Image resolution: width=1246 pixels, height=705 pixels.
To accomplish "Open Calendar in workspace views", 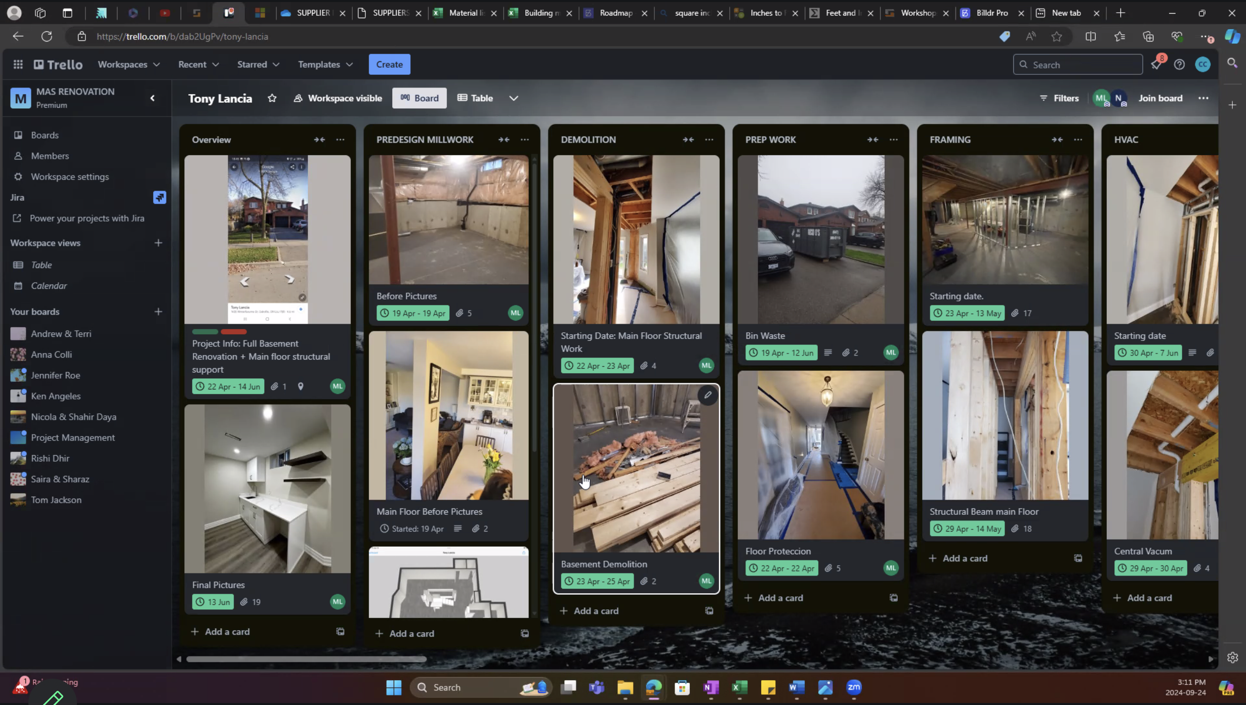I will [49, 286].
